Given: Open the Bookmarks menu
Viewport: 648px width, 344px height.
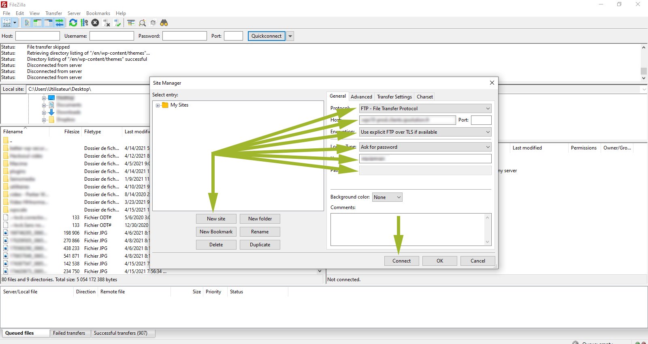Looking at the screenshot, I should tap(98, 13).
